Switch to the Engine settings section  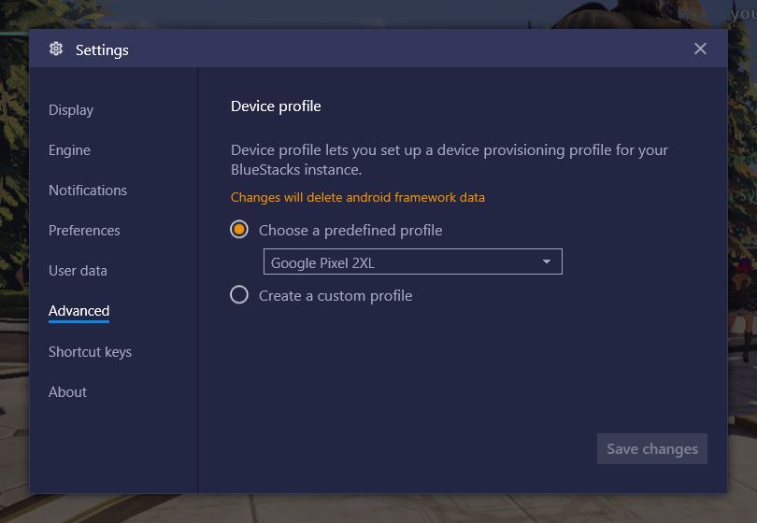(69, 150)
